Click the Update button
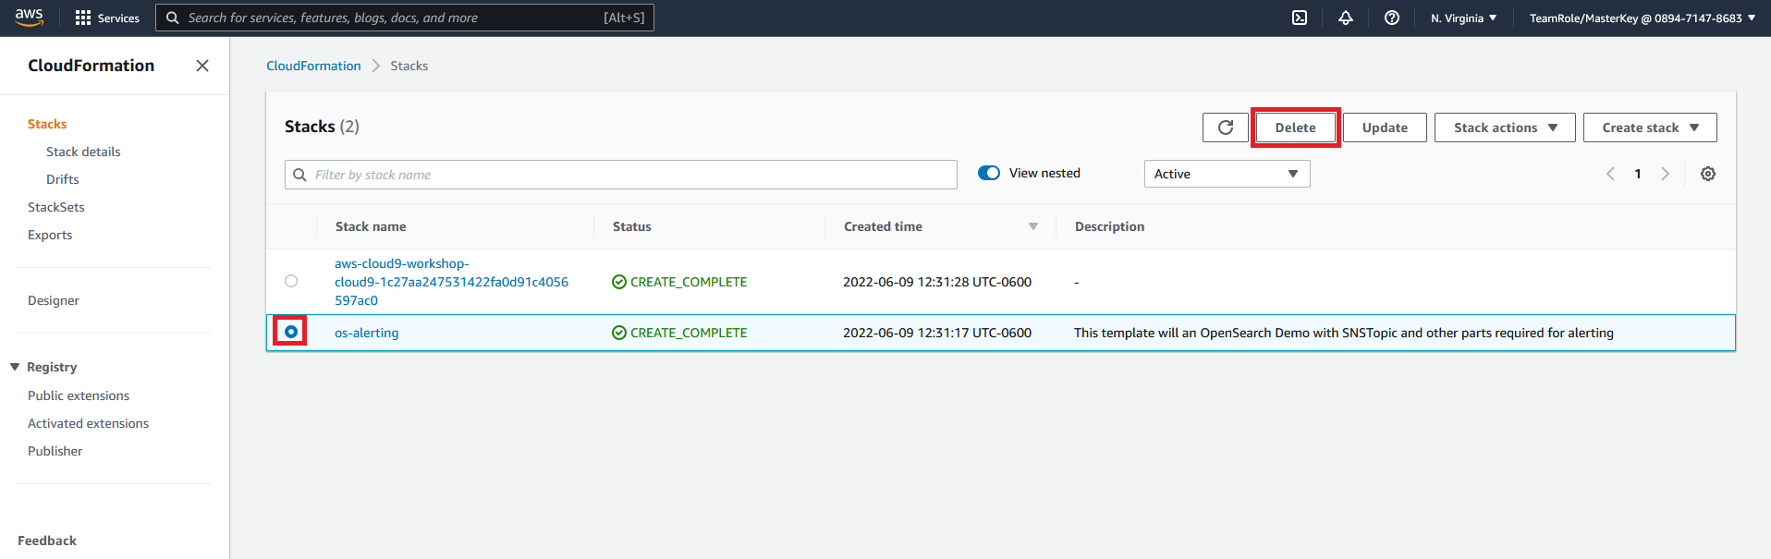 tap(1385, 128)
